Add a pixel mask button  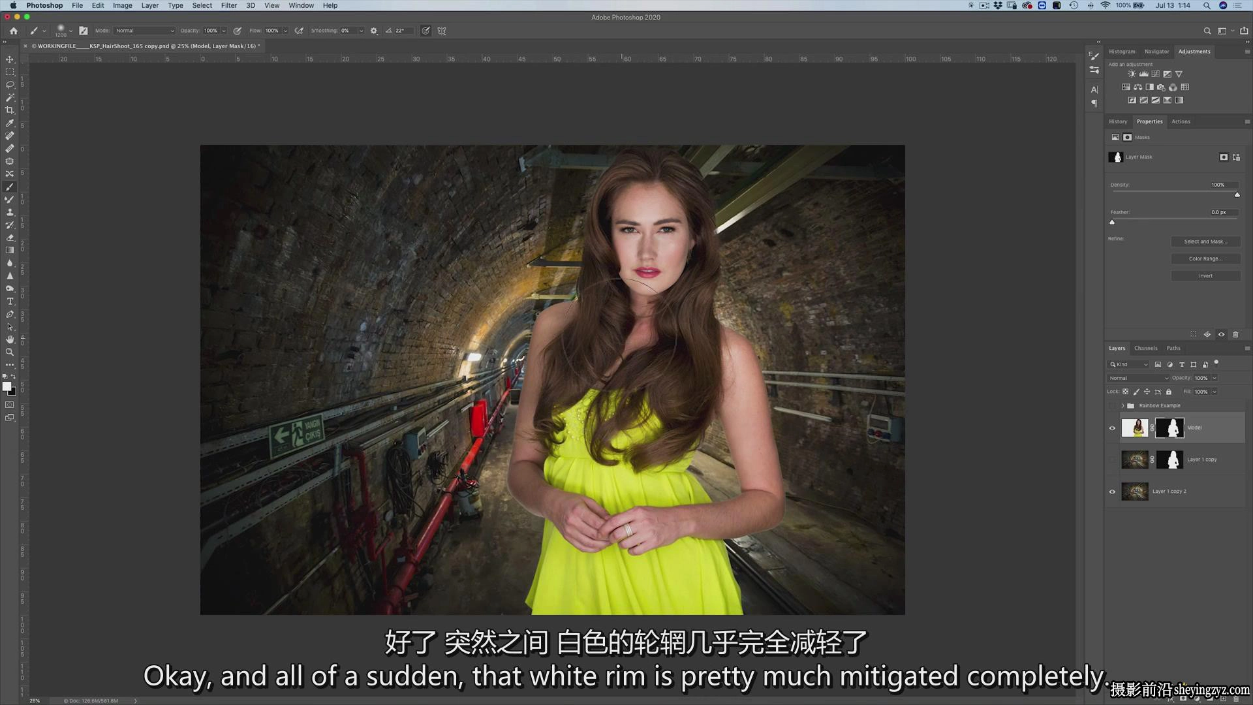point(1224,157)
